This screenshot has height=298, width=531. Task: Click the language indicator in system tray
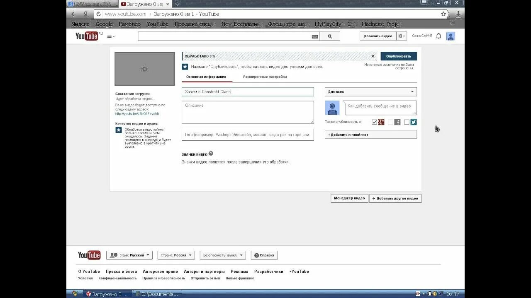(x=418, y=294)
